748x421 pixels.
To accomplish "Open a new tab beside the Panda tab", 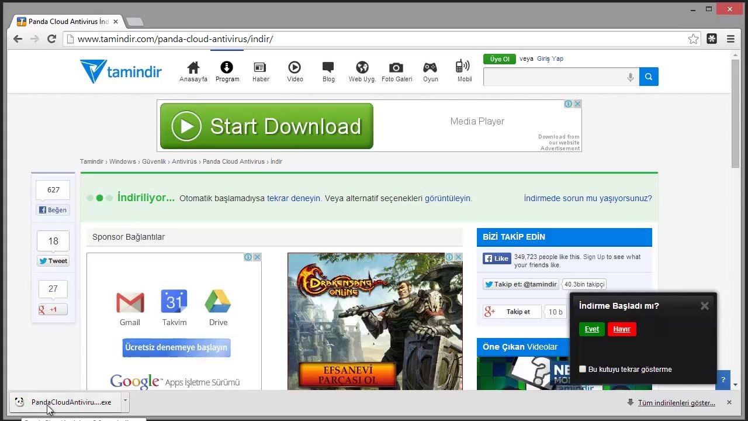I will [134, 22].
